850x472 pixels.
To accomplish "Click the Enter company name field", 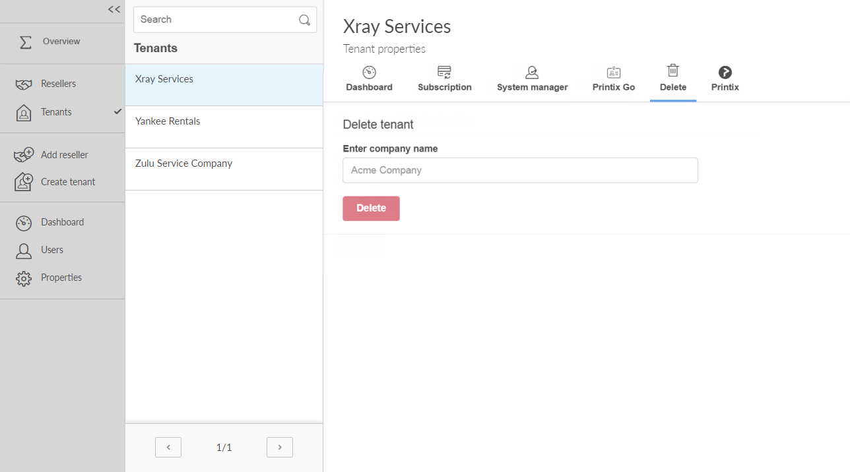I will point(520,170).
